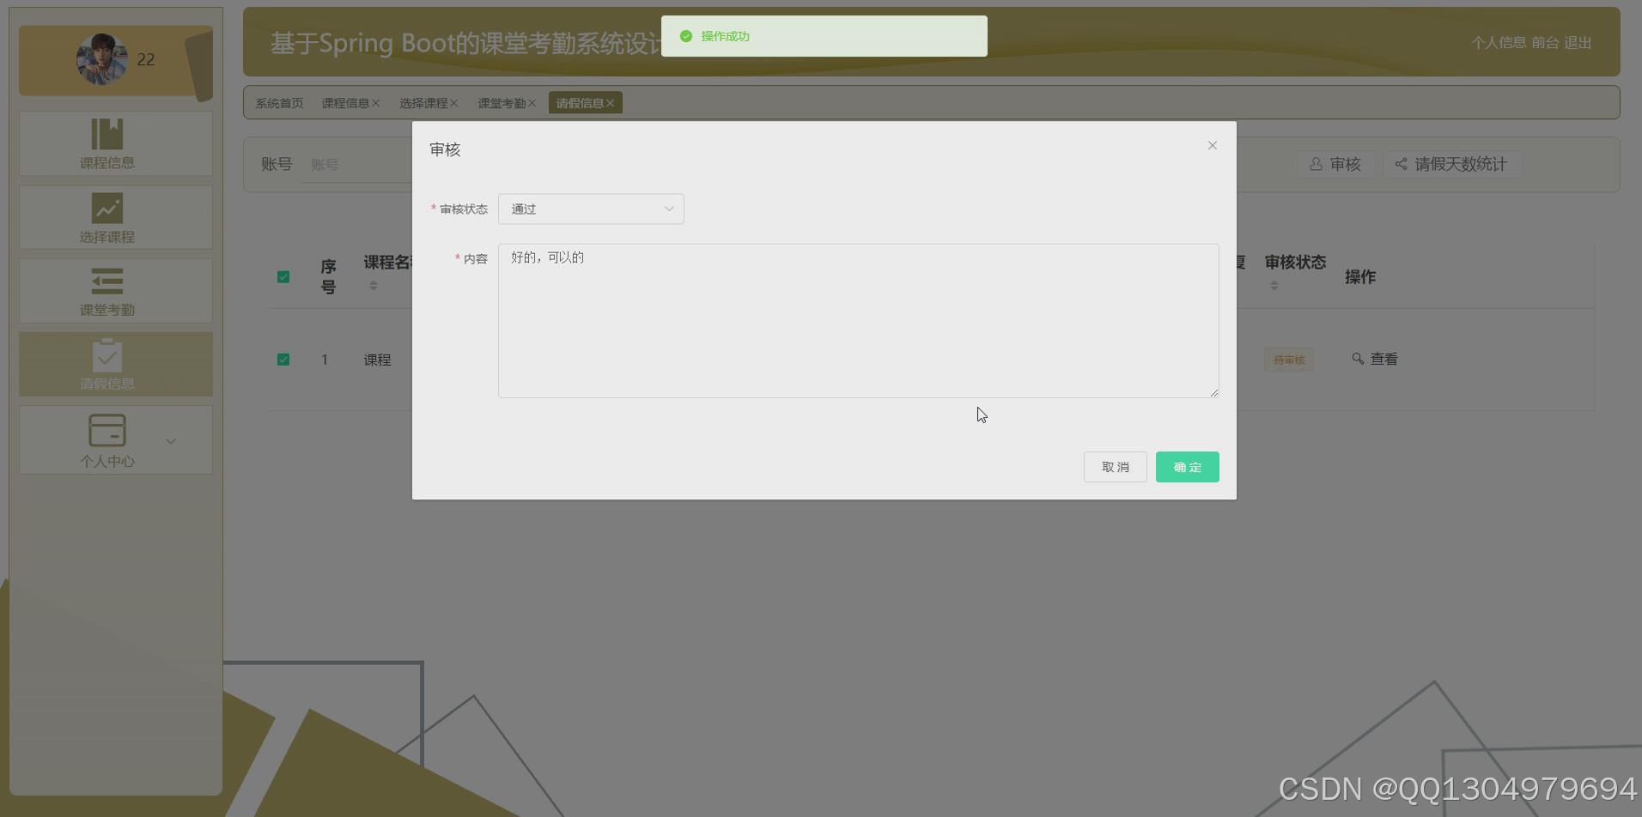Expand the 个人中心 chevron

pos(170,440)
